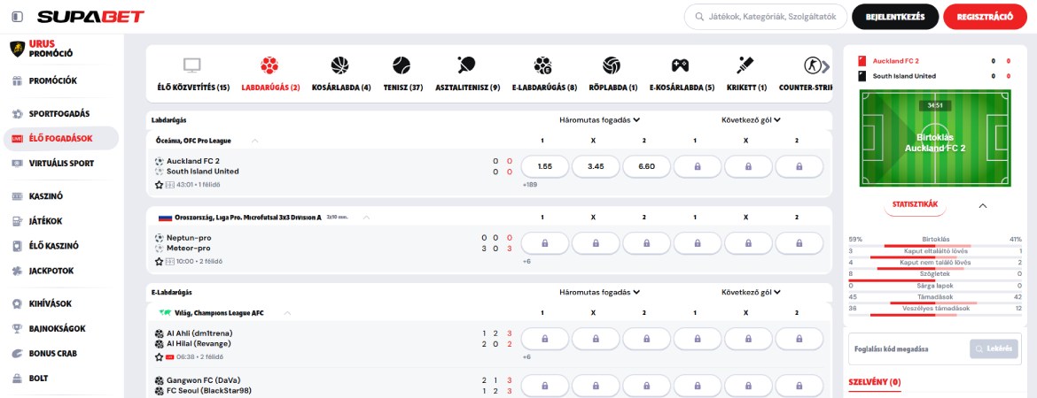Open +189 more markets link

click(530, 185)
